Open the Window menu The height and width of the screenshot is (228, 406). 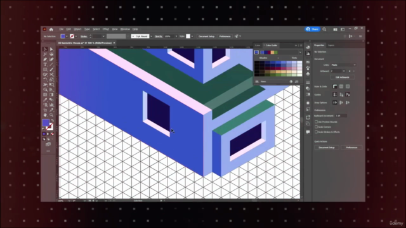point(125,29)
